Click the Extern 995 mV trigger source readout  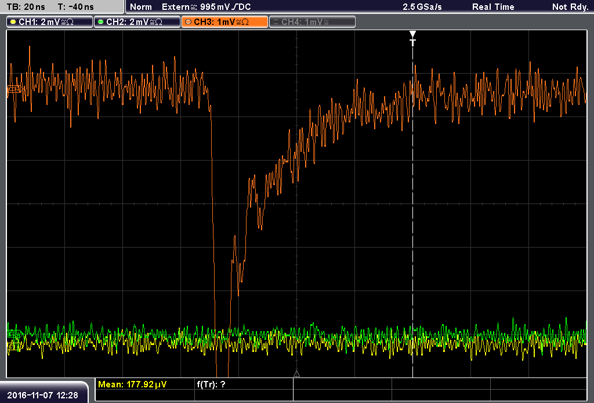tap(206, 7)
